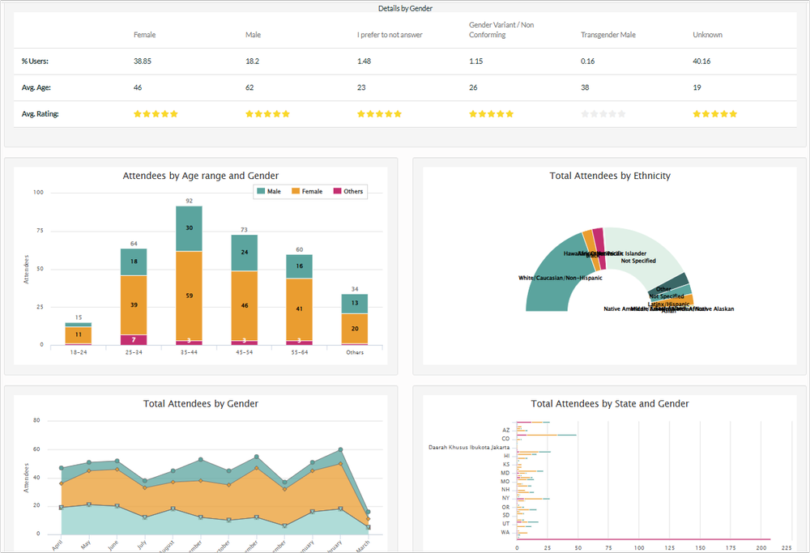
Task: Click the teal Male segment labeled 30
Action: pos(189,228)
